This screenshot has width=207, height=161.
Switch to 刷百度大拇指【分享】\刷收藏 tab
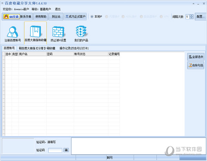[x=37, y=48]
